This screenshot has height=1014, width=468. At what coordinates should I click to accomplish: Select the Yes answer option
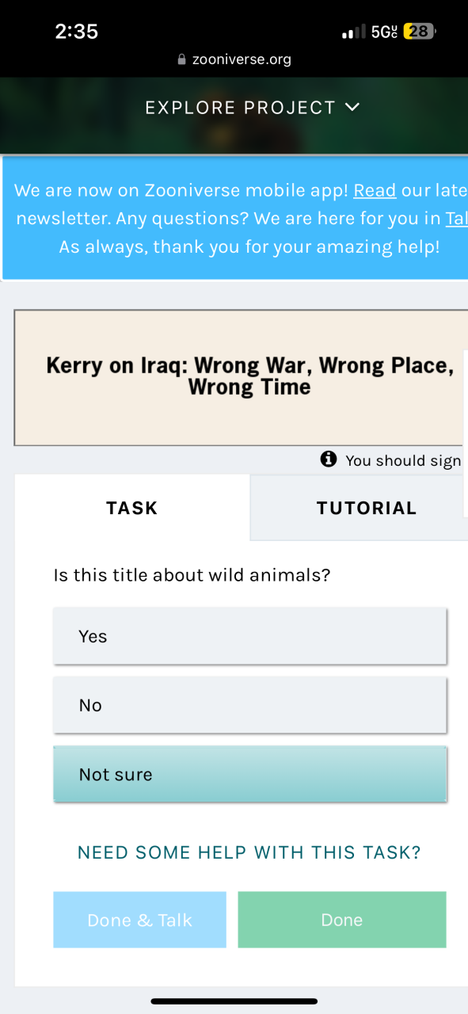(250, 636)
